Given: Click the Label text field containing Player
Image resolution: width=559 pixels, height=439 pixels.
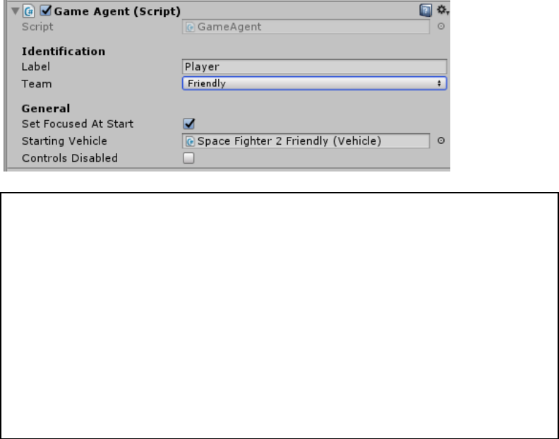Looking at the screenshot, I should coord(315,66).
